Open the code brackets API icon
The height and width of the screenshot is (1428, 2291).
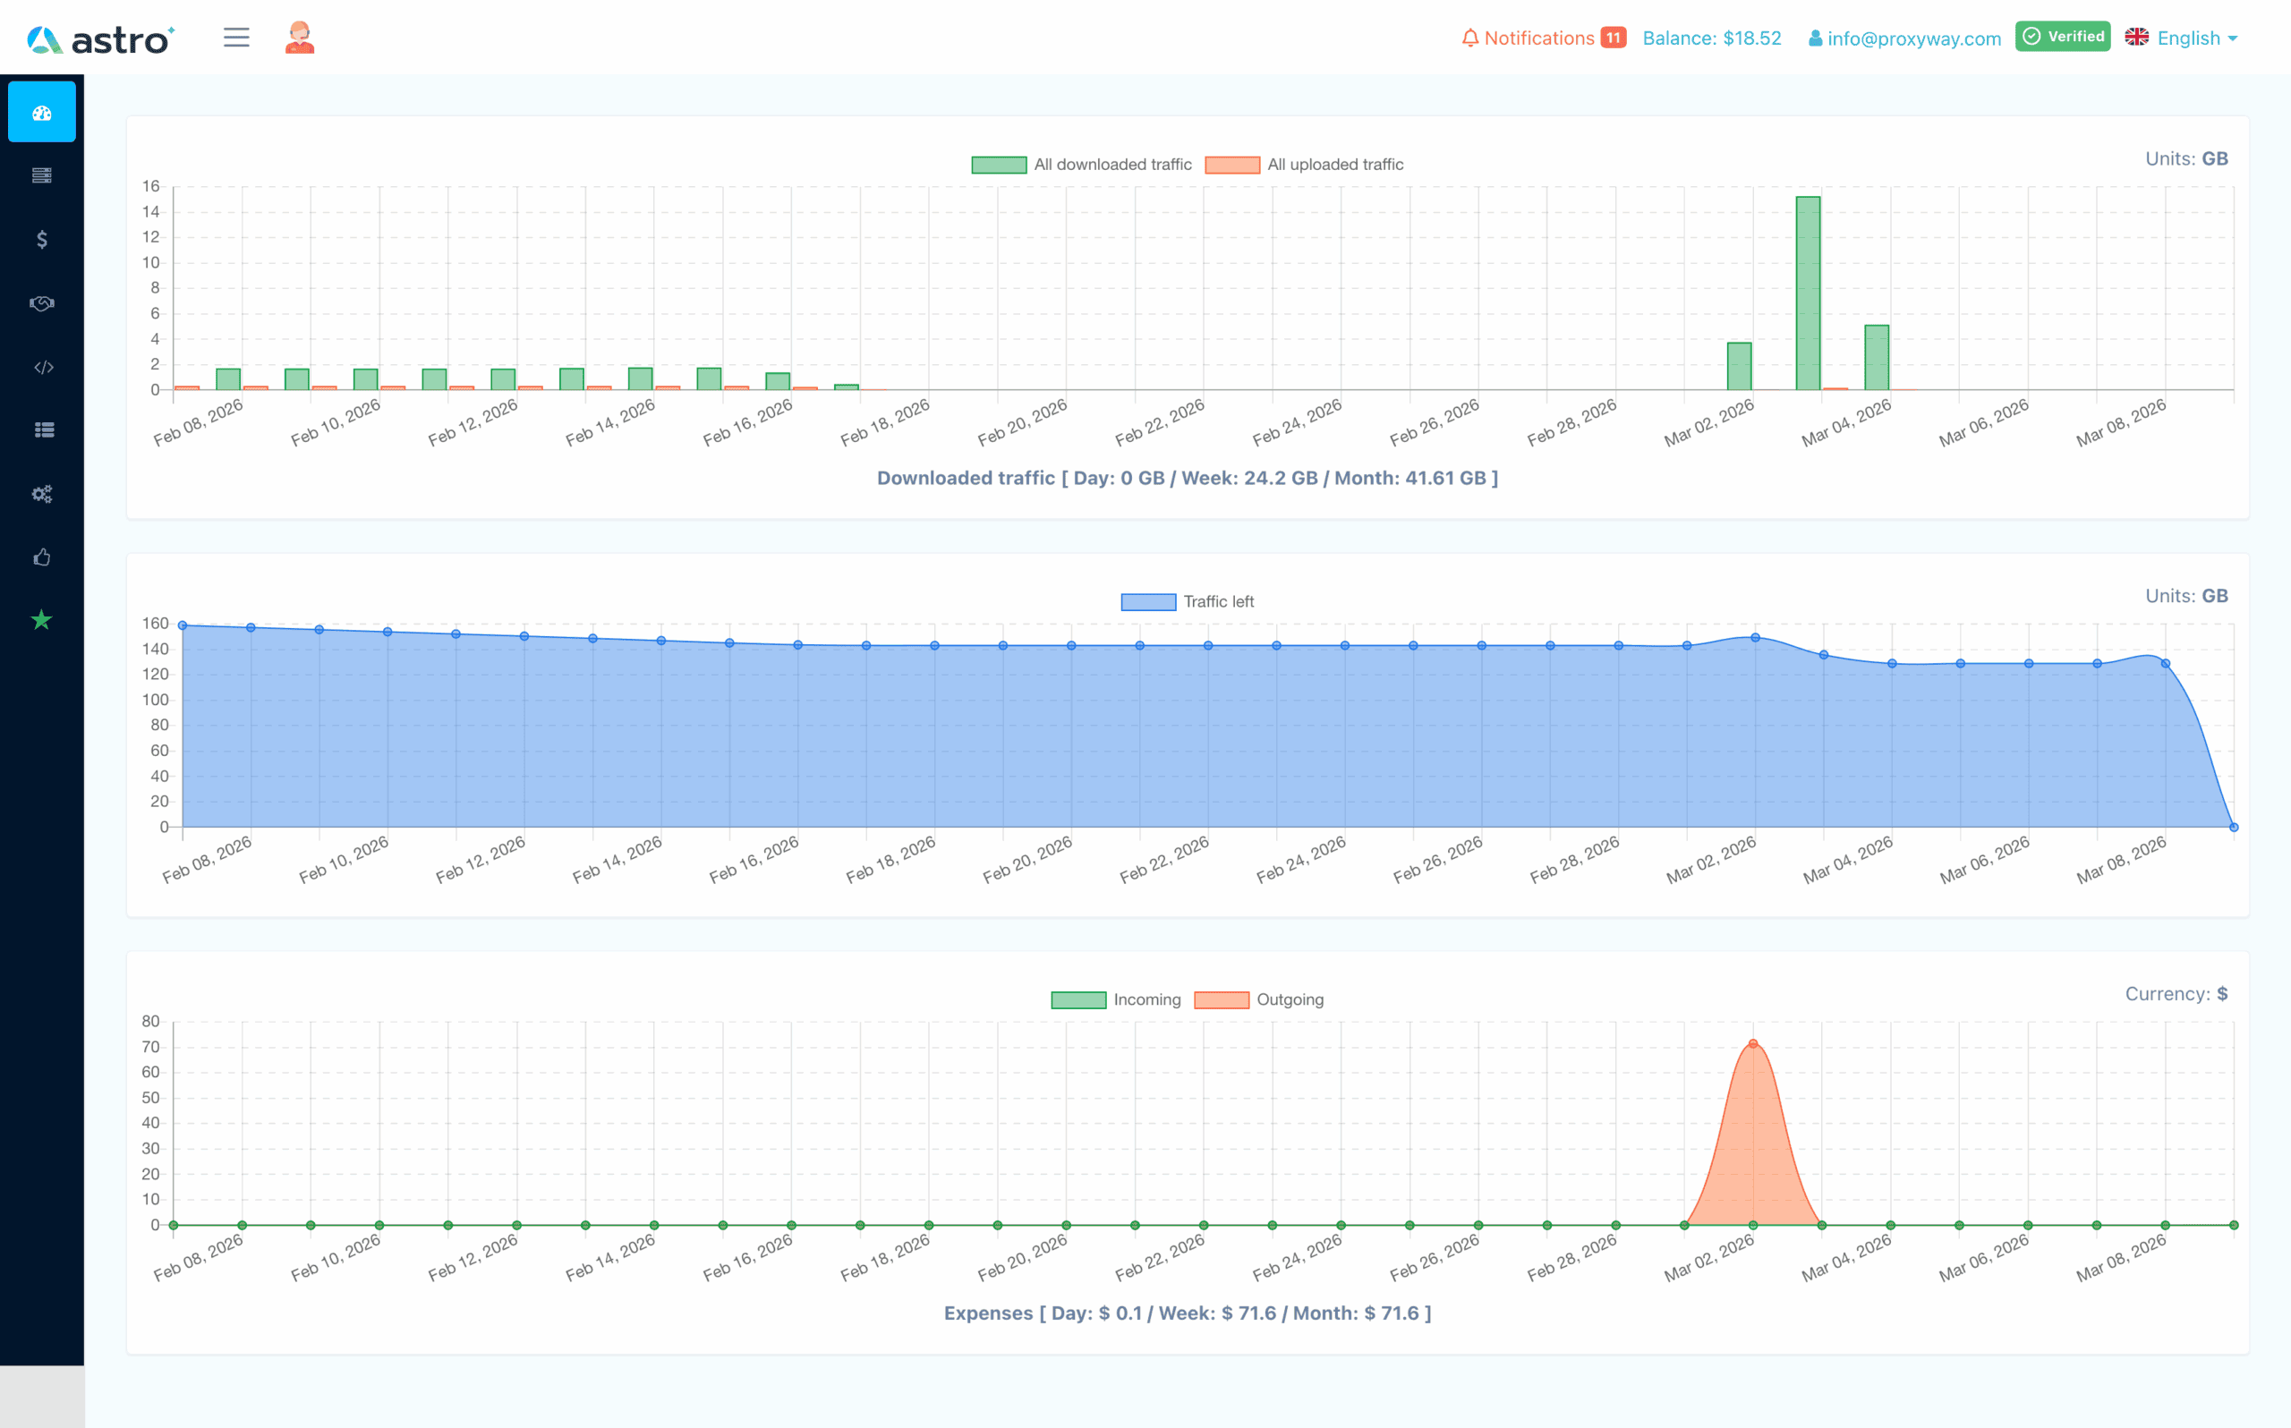(42, 368)
